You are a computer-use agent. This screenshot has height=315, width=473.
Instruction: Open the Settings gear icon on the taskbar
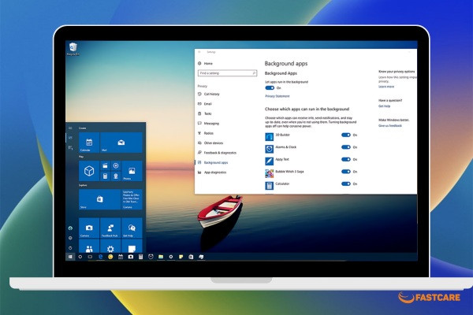[171, 257]
